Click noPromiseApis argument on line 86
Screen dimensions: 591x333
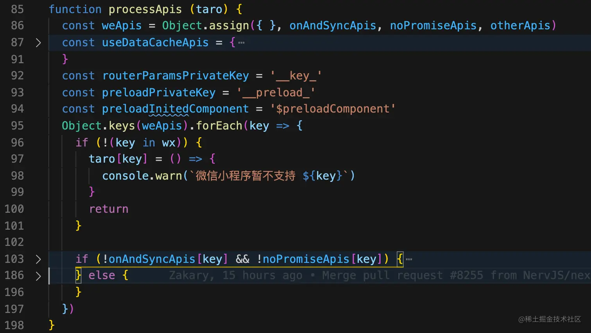pos(433,26)
